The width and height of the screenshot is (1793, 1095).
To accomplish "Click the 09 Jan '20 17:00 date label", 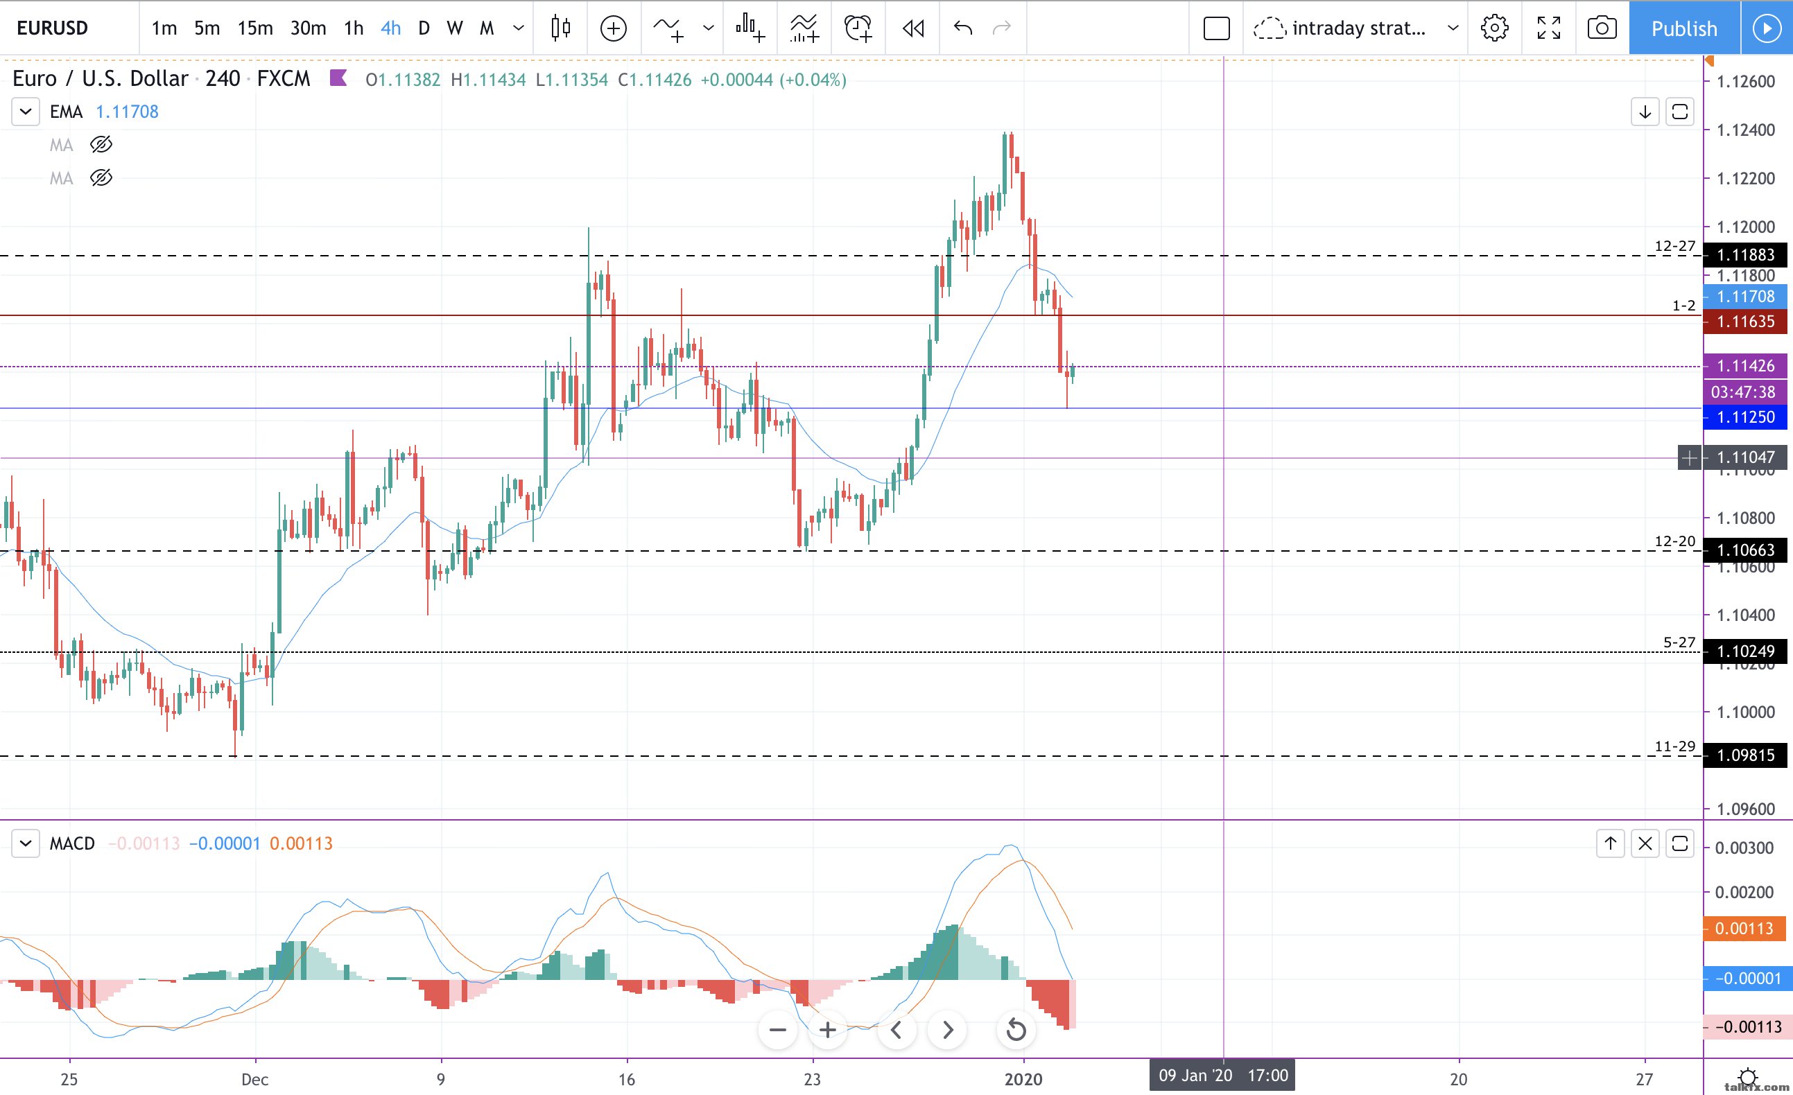I will [x=1222, y=1076].
